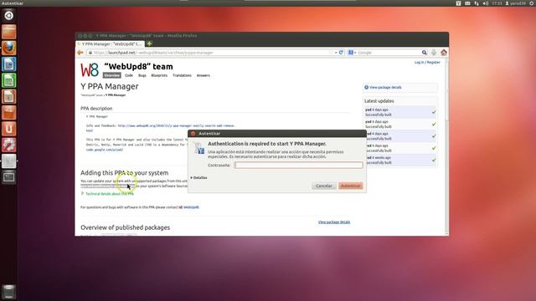Open Firefox downloads arrow button

coord(434,53)
